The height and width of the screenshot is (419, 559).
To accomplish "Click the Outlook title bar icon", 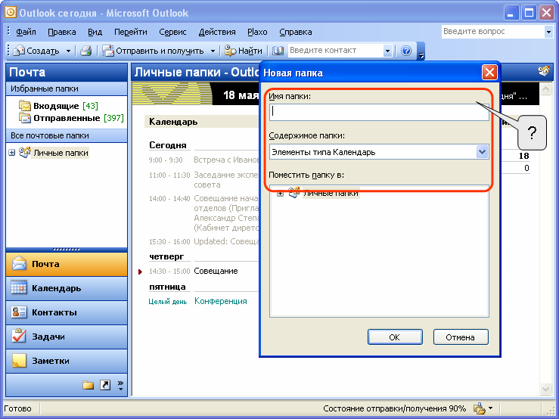I will pos(11,13).
